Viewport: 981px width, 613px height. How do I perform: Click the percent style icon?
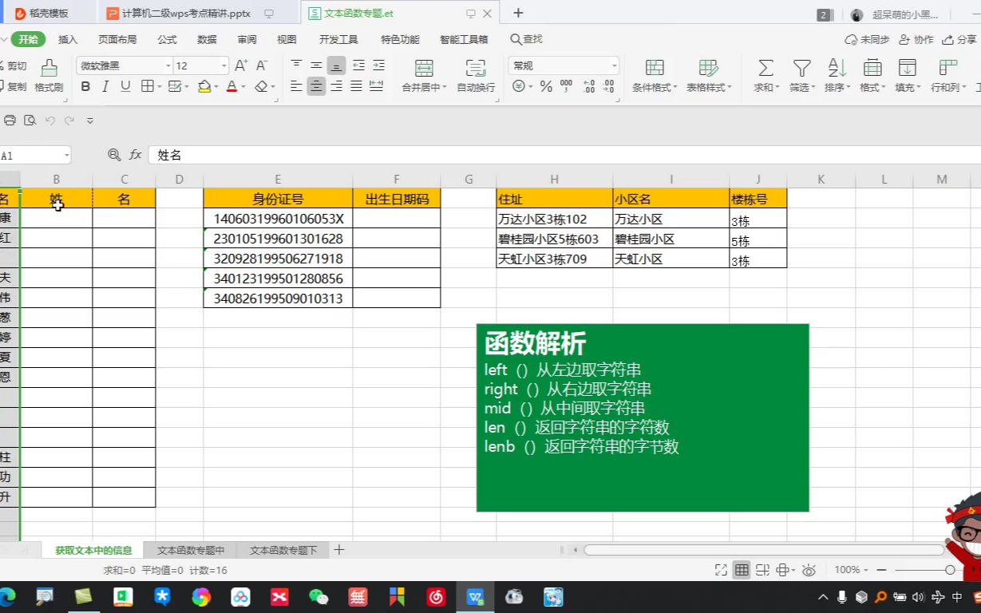tap(546, 87)
